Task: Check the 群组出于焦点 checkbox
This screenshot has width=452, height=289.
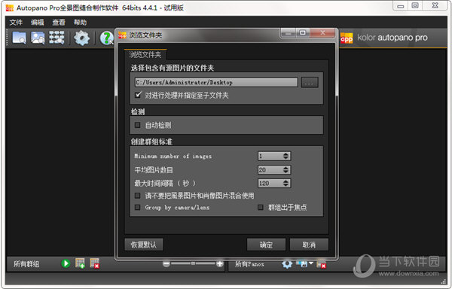Action: click(x=261, y=207)
